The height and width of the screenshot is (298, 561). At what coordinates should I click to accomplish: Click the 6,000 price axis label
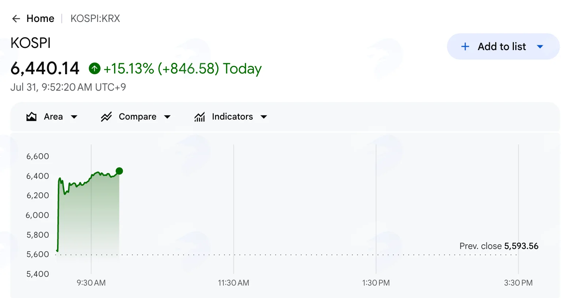37,215
